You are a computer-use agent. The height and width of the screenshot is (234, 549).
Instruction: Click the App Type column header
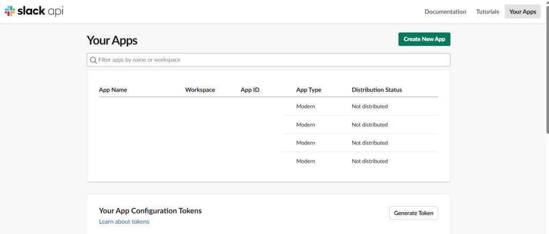tap(309, 90)
